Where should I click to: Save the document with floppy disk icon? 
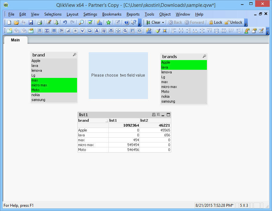tap(31, 22)
